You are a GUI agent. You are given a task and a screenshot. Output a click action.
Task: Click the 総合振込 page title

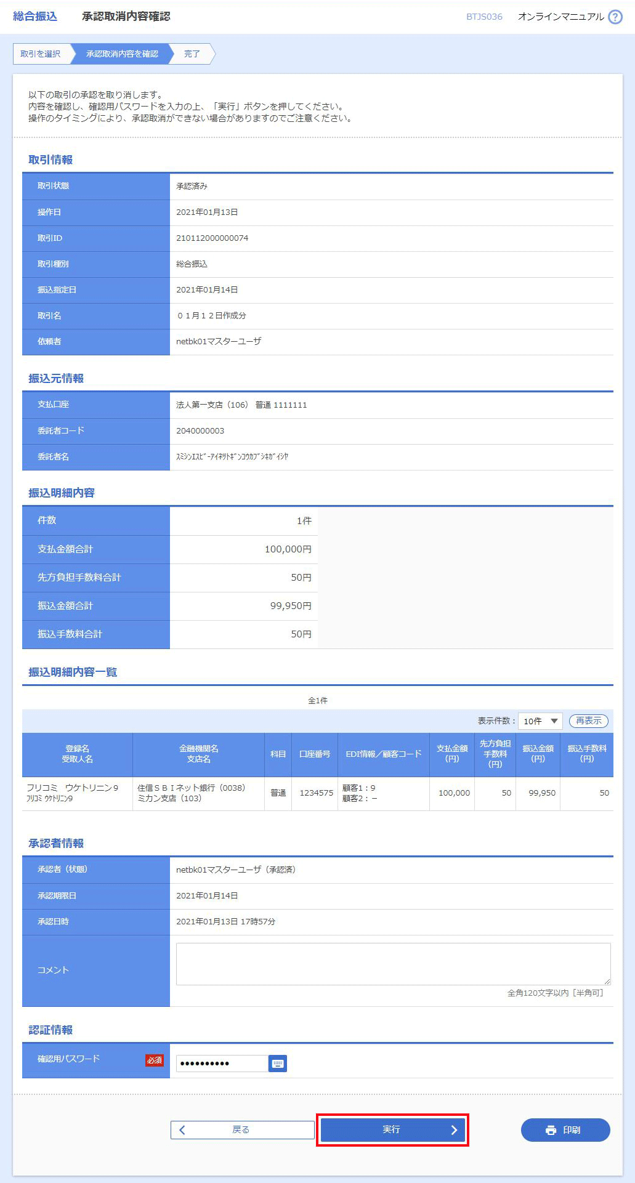(x=35, y=17)
